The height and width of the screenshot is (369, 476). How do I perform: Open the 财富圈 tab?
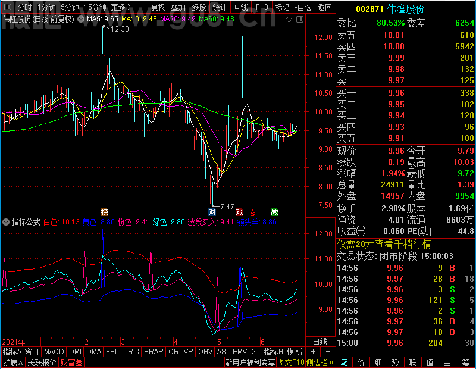(x=71, y=362)
